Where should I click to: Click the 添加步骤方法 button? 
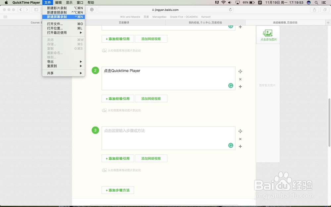[x=118, y=190]
